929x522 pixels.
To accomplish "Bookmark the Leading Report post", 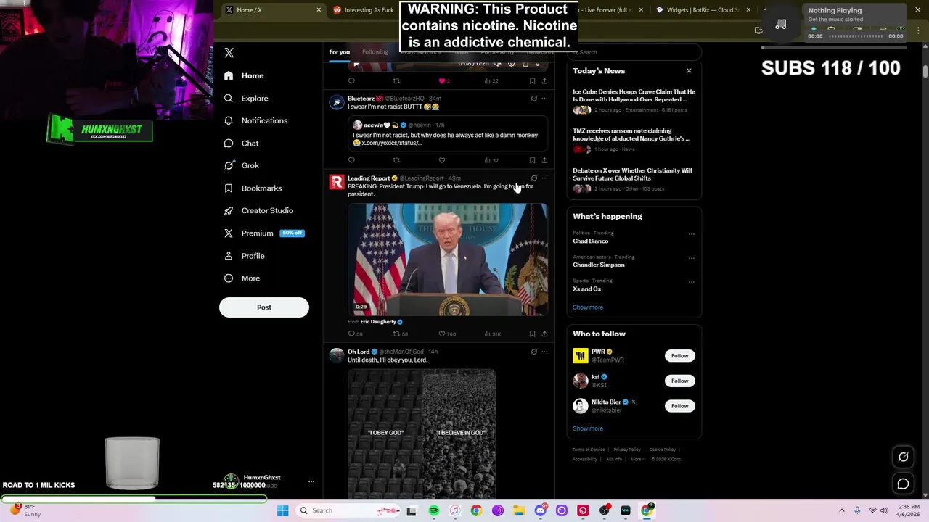I will coord(532,334).
